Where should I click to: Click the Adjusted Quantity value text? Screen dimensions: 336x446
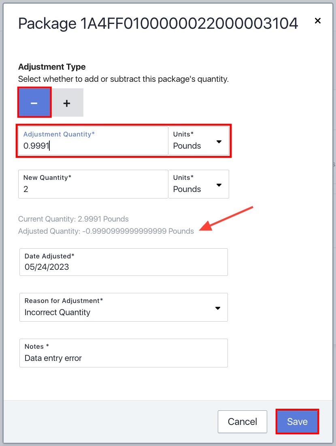point(106,231)
